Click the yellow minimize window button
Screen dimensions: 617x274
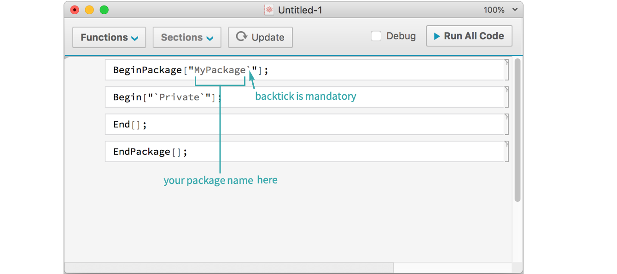pos(89,10)
